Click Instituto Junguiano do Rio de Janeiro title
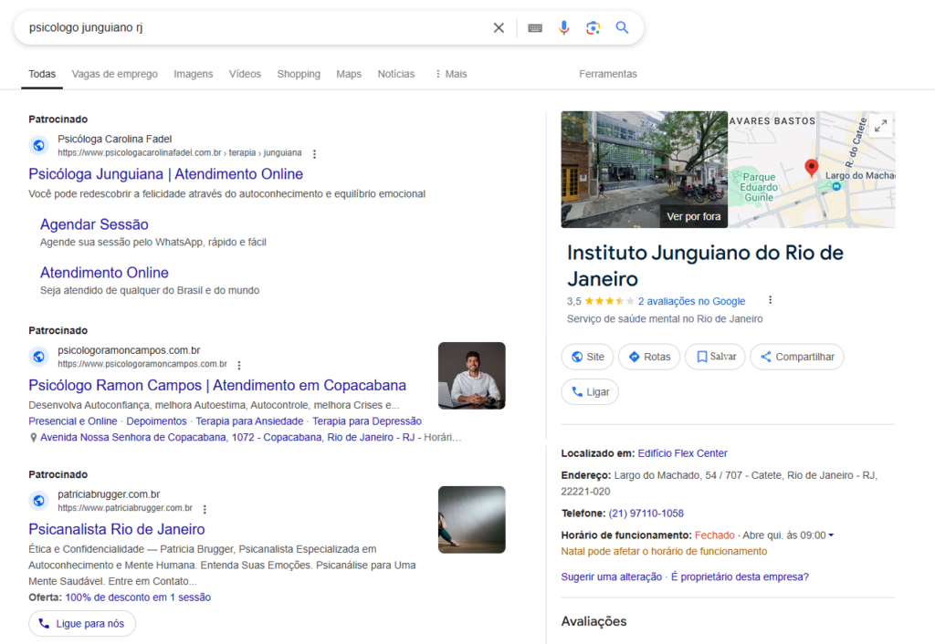Screen dimensions: 935x644 [705, 265]
